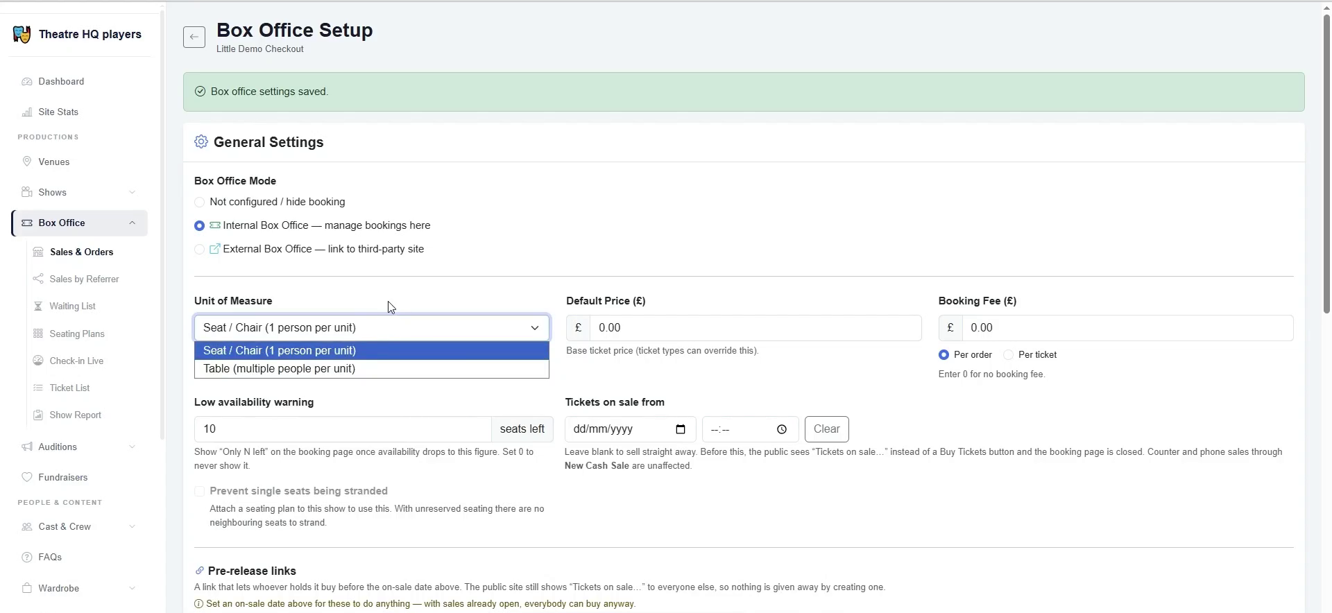Expand the Shows menu chevron
1332x613 pixels.
(x=132, y=192)
